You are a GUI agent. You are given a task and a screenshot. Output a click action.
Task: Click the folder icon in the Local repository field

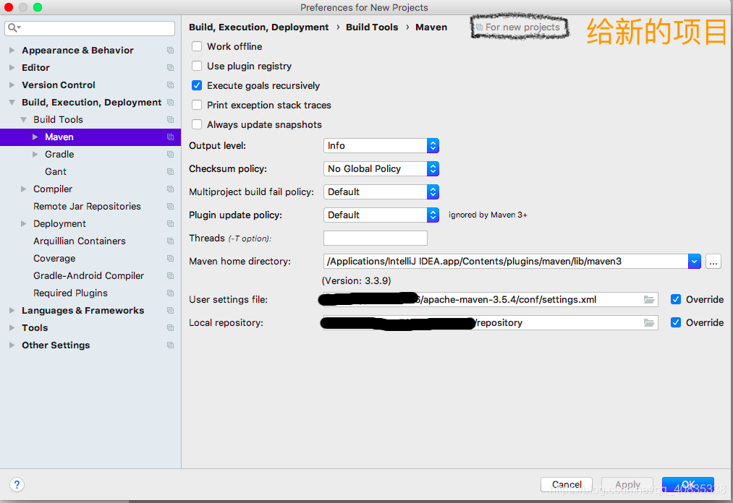coord(649,323)
